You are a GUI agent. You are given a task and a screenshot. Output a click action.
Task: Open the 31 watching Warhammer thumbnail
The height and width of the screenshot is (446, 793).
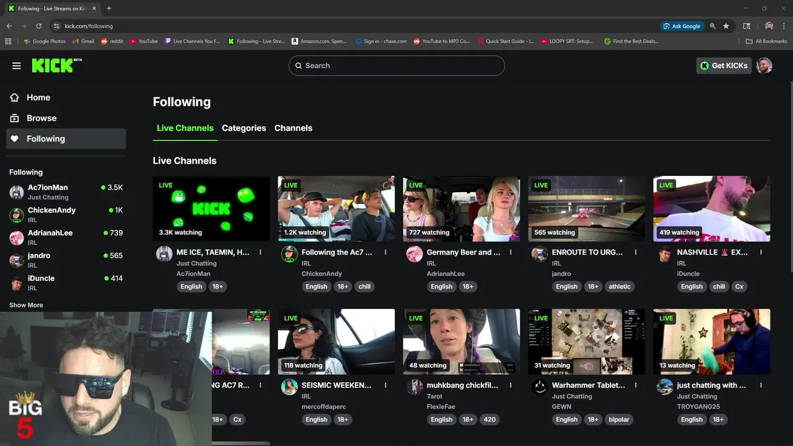click(x=587, y=342)
